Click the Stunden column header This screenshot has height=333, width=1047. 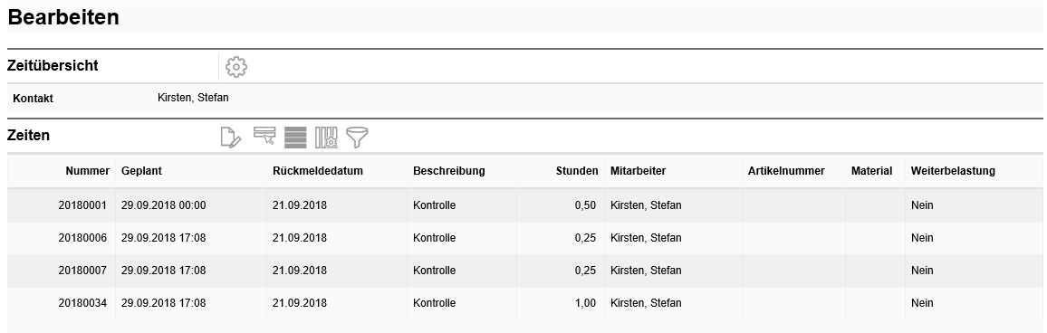pos(577,171)
